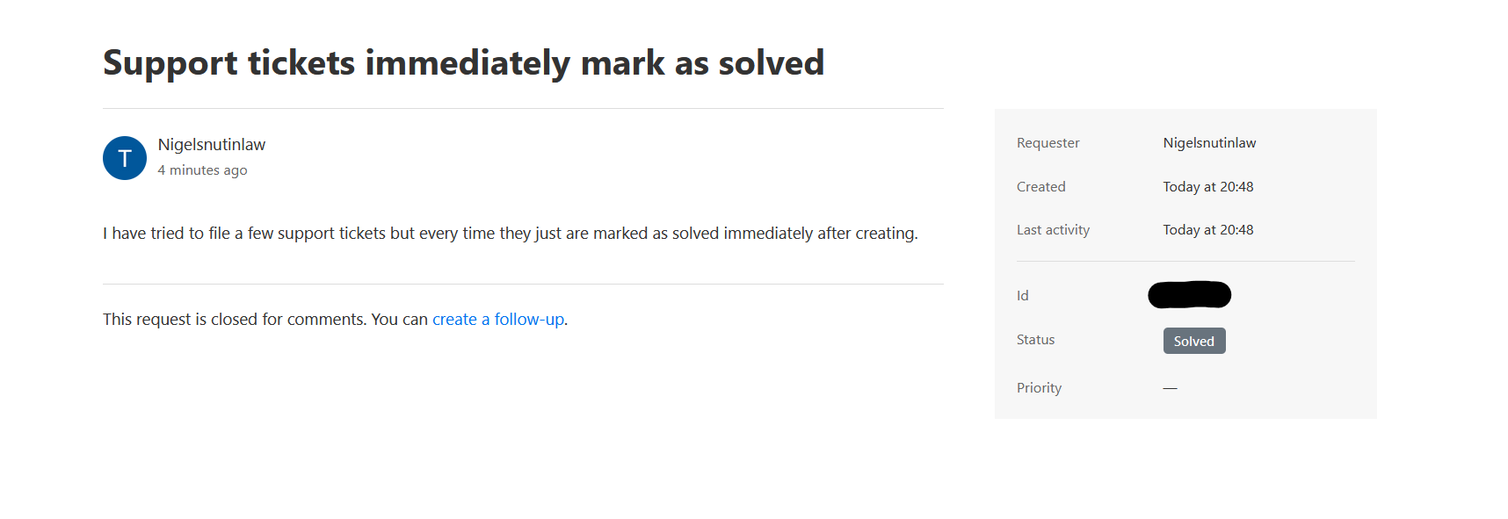Screen dimensions: 1508x519
Task: Click the ticket title heading
Action: [x=463, y=63]
